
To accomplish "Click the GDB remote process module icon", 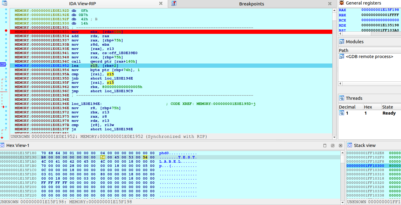I will click(342, 57).
